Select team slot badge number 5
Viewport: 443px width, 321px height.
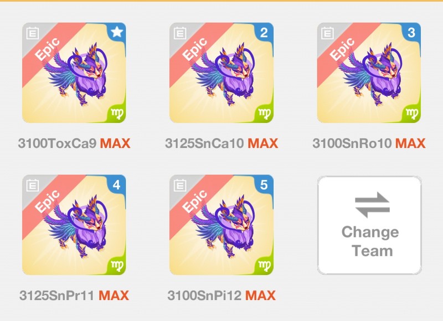tap(264, 185)
